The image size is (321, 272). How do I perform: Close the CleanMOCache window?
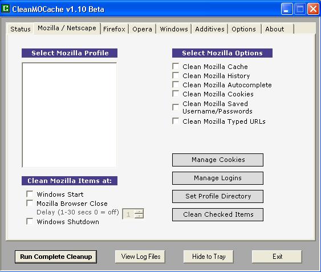tap(313, 9)
